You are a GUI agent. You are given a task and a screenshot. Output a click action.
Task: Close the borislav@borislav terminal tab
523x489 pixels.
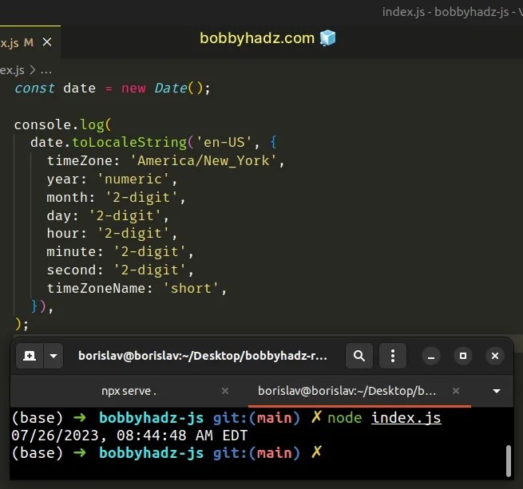[x=456, y=391]
